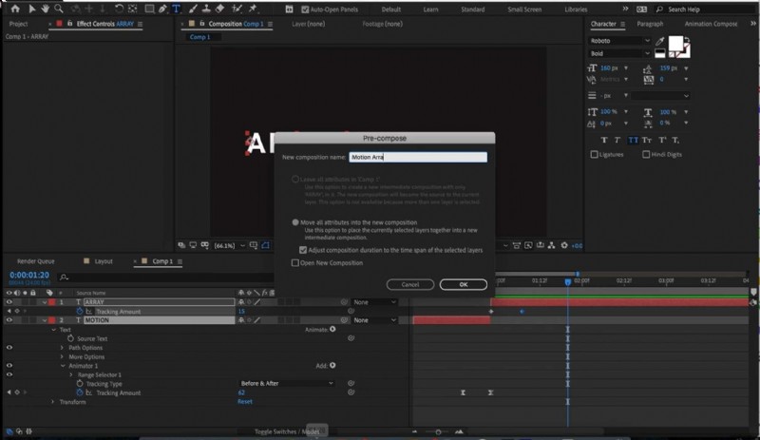The image size is (760, 440).
Task: Click the white fill color swatch
Action: pyautogui.click(x=675, y=43)
